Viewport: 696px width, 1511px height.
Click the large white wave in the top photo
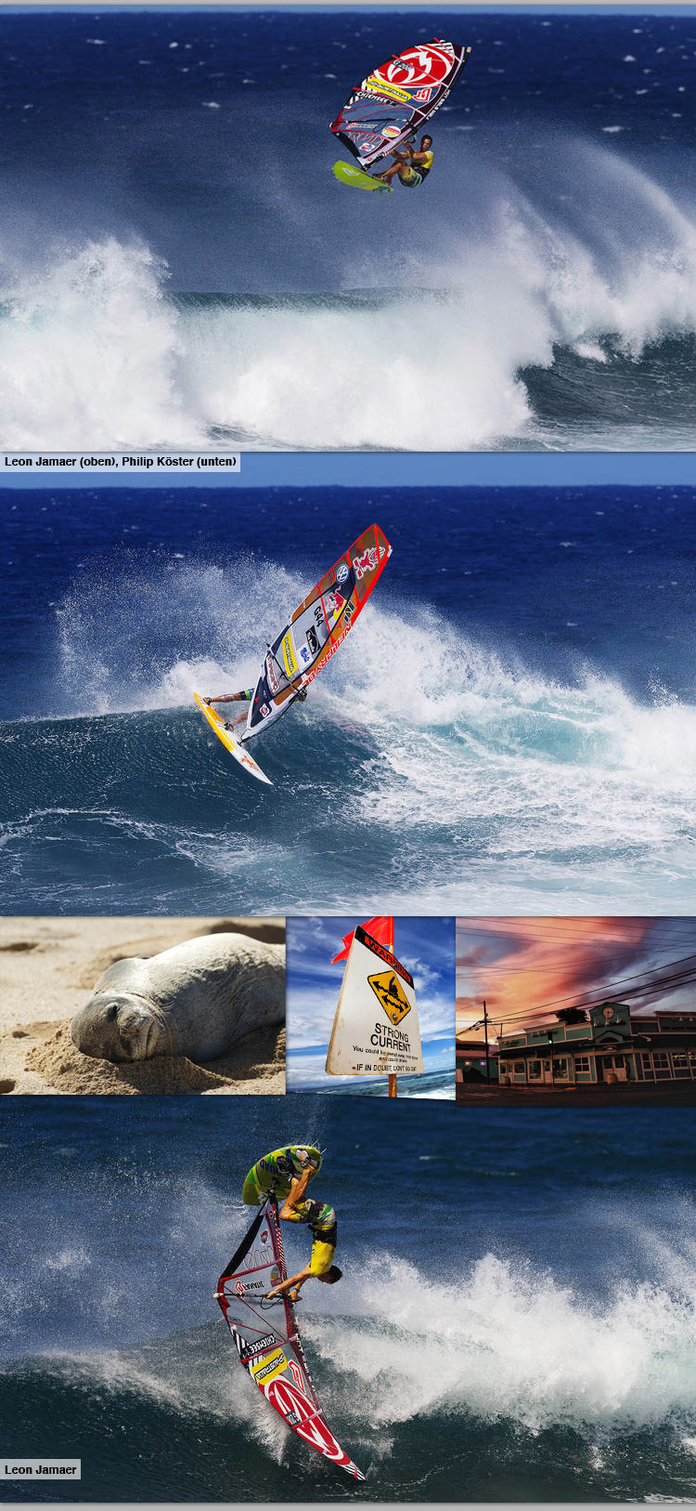tap(278, 362)
